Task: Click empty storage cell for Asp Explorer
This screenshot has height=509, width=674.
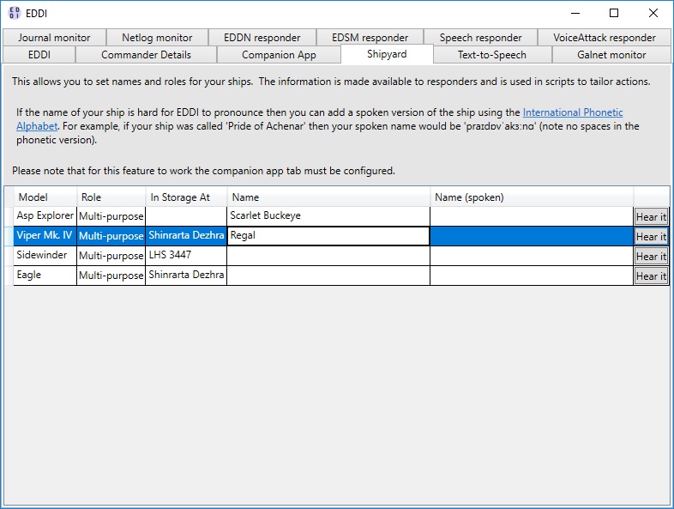Action: coord(186,216)
